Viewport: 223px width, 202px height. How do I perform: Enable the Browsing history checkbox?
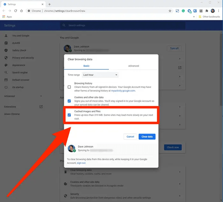tap(69, 87)
